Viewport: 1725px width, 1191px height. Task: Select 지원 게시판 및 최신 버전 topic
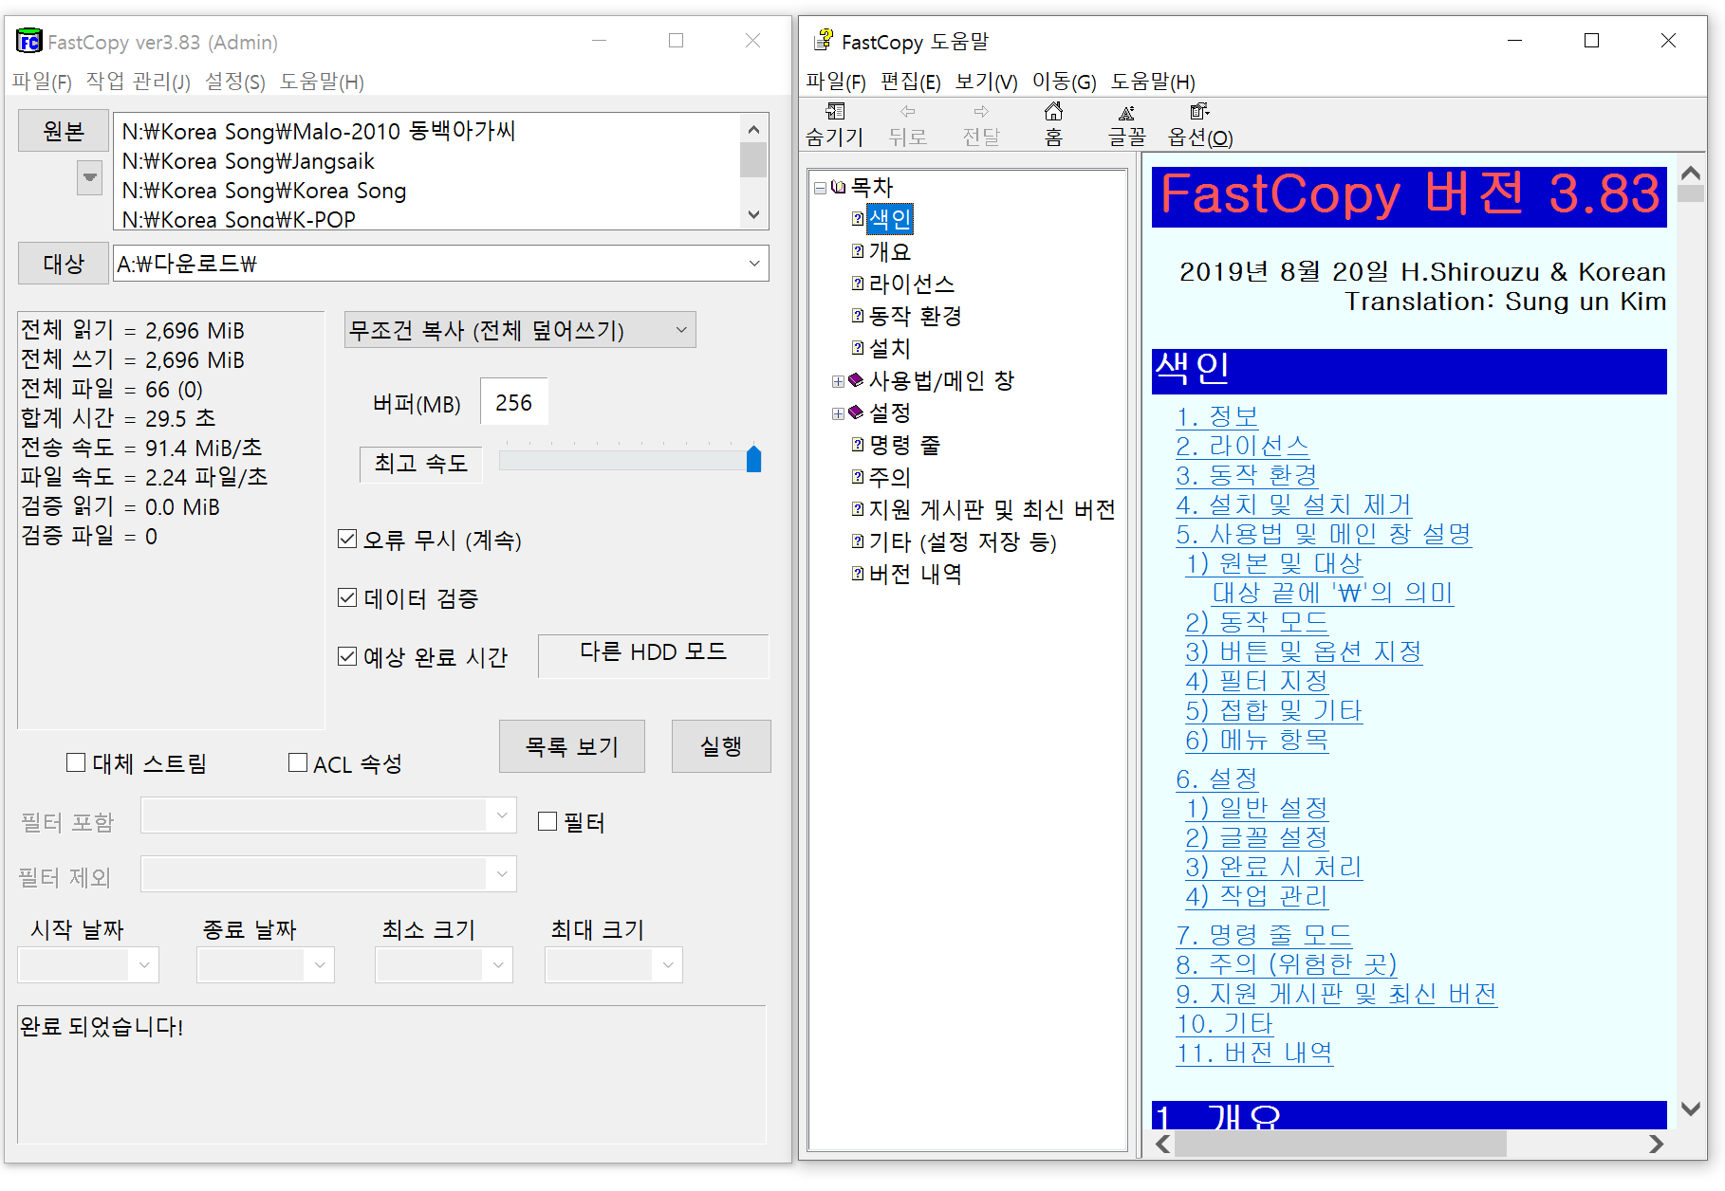[992, 509]
